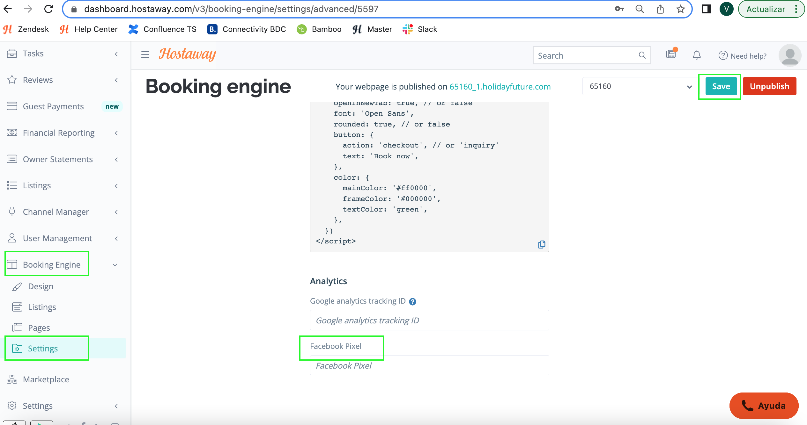Click the Google analytics help question mark
This screenshot has height=425, width=807.
pos(412,302)
